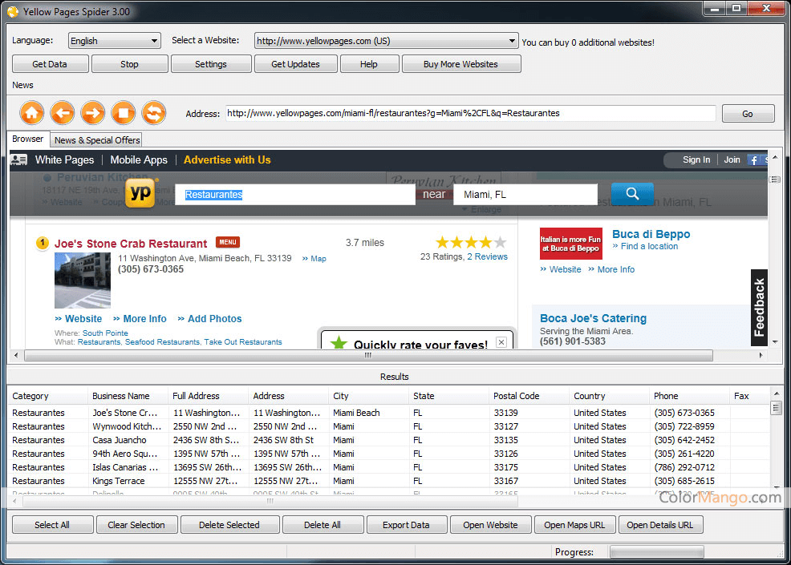791x565 pixels.
Task: Click the Miami, FL location field
Action: pos(525,195)
